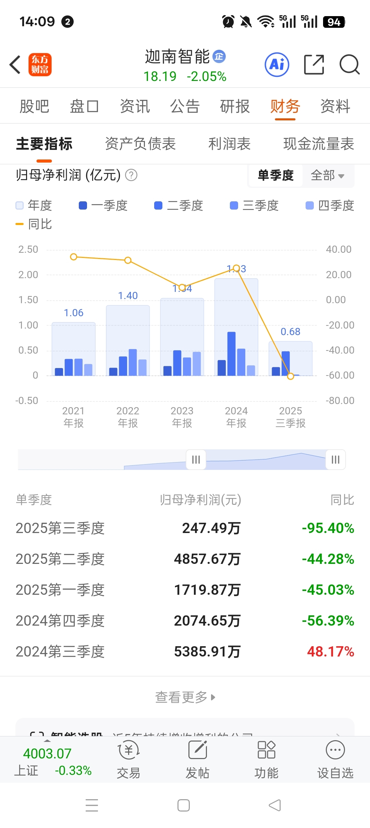Viewport: 370px width, 828px height.
Task: Tap the 18.19 stock price
Action: pos(160,76)
